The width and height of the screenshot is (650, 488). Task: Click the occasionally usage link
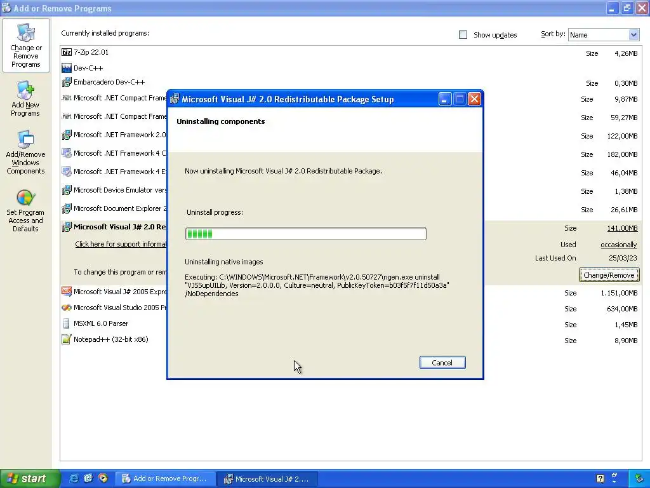click(x=619, y=245)
